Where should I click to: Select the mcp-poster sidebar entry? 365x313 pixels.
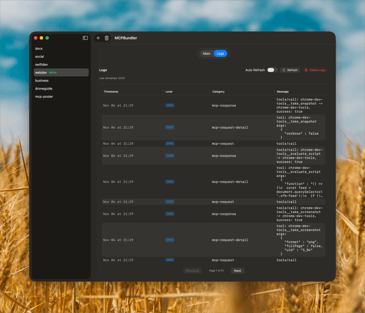(44, 97)
